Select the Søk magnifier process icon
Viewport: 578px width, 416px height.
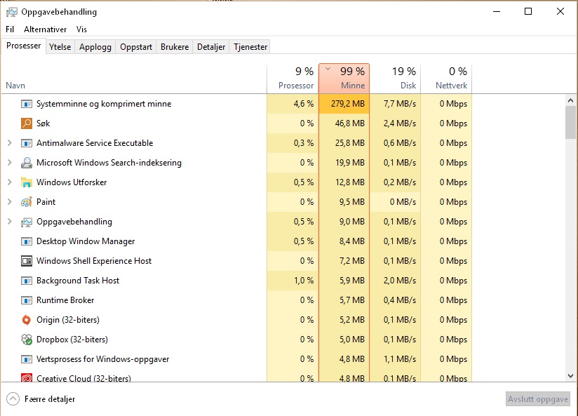coord(27,123)
